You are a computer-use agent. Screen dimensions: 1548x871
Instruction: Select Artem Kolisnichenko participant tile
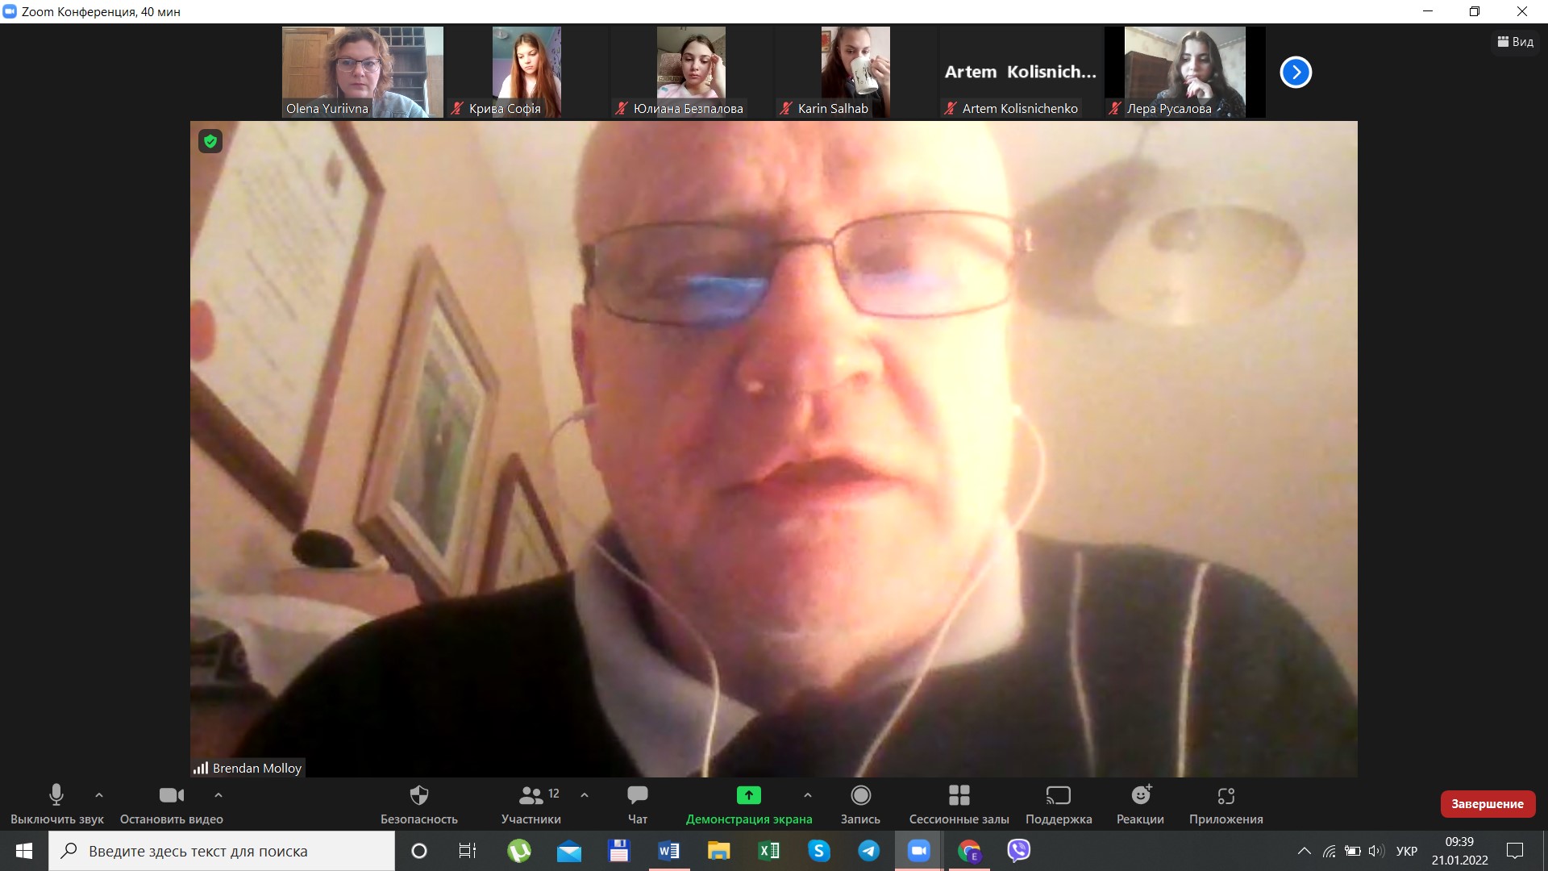1020,73
